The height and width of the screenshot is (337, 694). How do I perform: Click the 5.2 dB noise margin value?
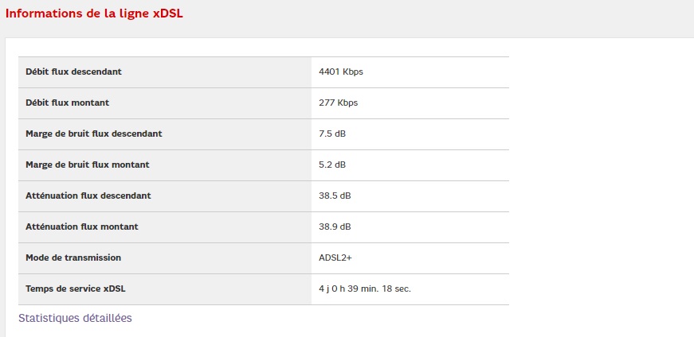coord(331,165)
